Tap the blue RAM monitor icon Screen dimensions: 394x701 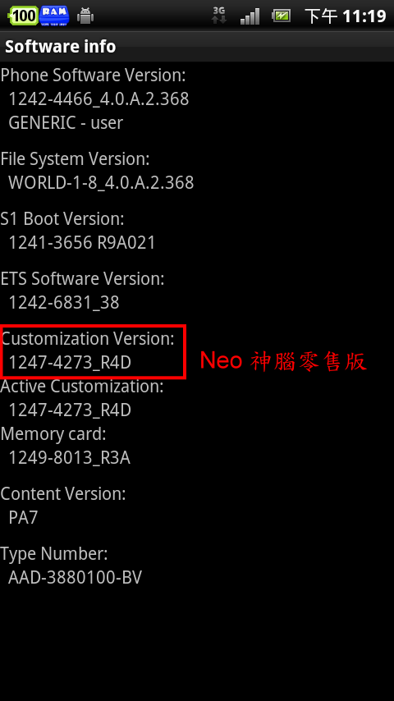[54, 16]
